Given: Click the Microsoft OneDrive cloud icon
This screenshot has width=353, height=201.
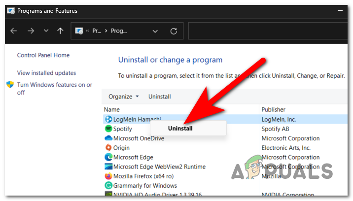Looking at the screenshot, I should (108, 138).
